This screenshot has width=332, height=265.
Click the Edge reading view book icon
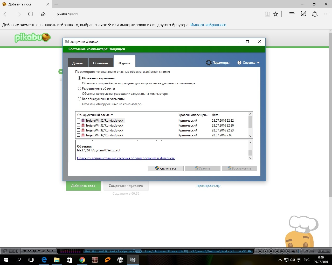click(267, 14)
